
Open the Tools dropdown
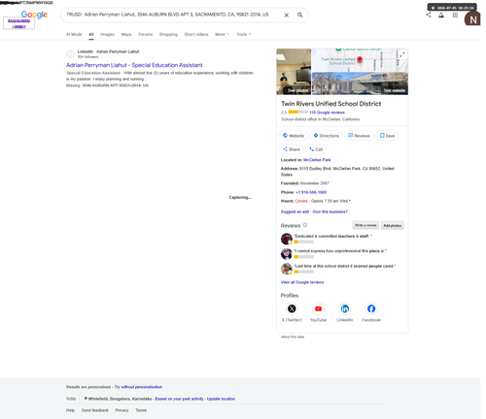pos(244,34)
